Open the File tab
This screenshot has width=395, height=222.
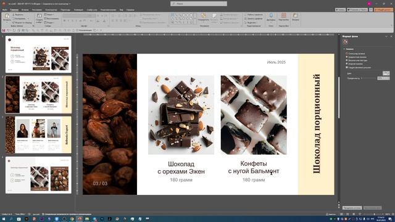(4, 10)
